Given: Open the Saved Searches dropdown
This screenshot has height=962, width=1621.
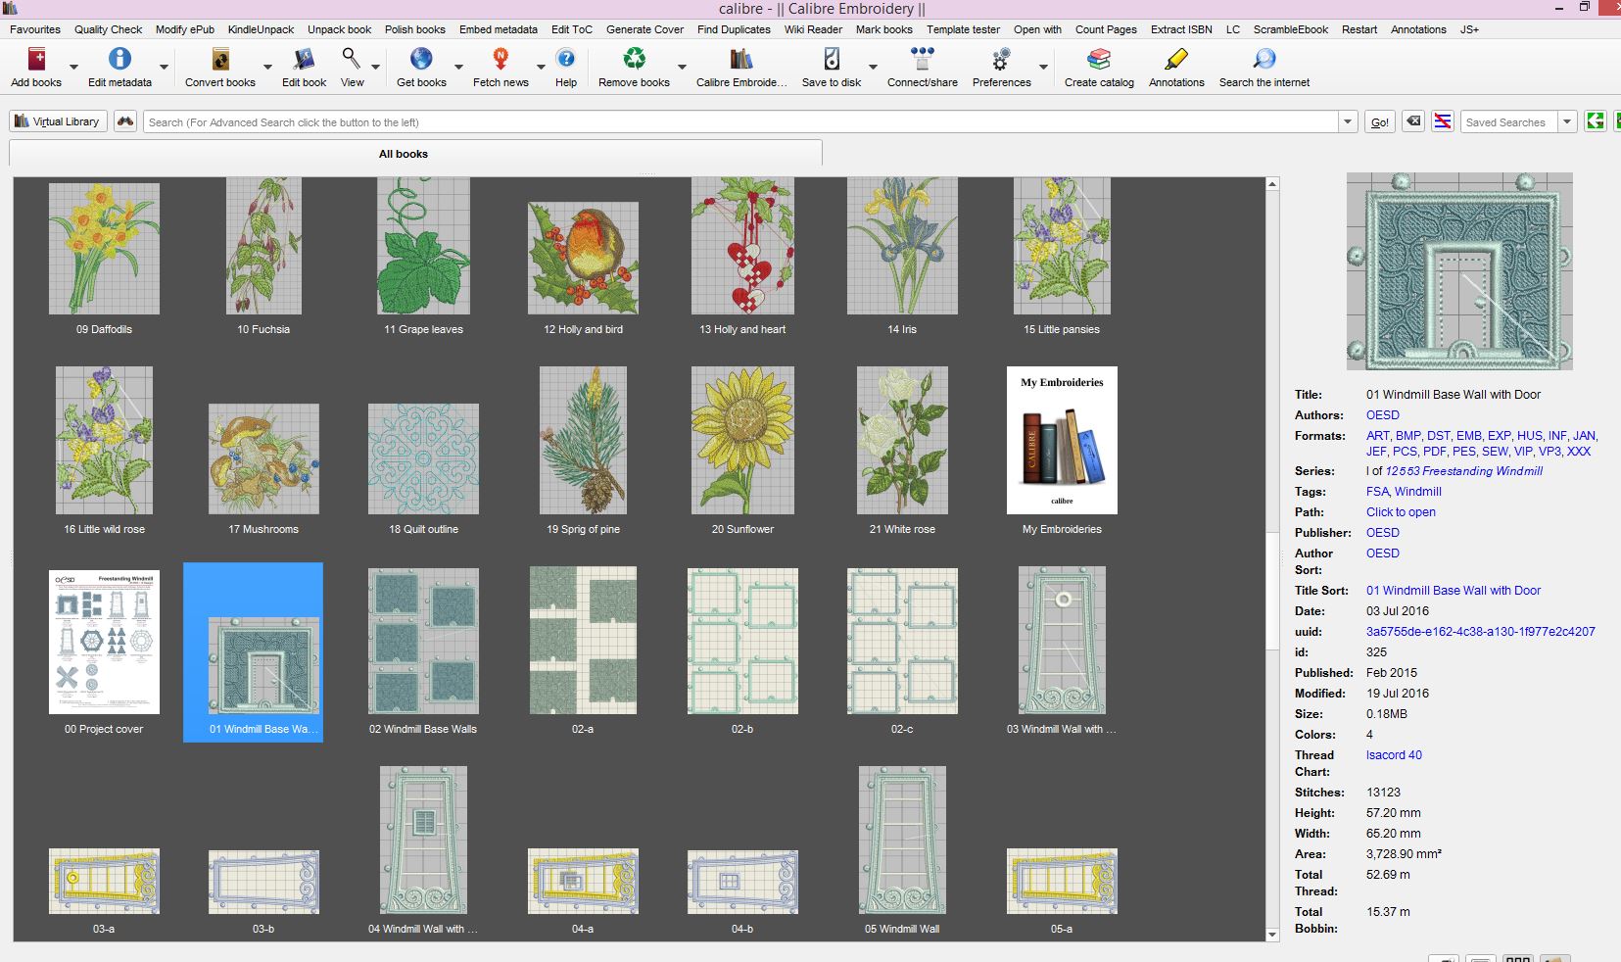Looking at the screenshot, I should point(1567,122).
